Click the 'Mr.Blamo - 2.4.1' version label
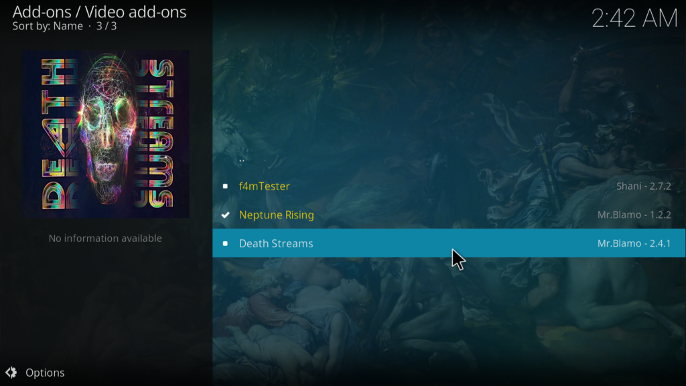Viewport: 686px width, 386px height. pyautogui.click(x=634, y=243)
